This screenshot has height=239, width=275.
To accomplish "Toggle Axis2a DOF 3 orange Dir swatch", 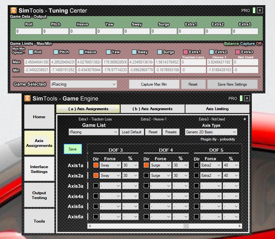I will click(96, 176).
